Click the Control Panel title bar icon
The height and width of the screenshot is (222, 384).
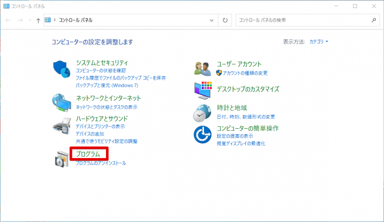pyautogui.click(x=6, y=6)
